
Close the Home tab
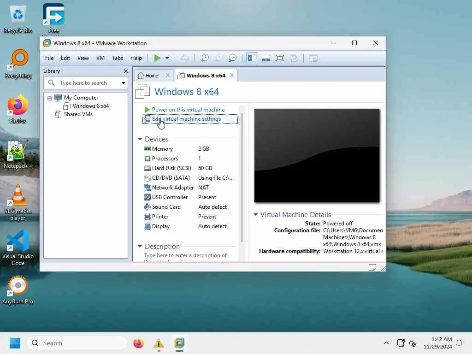coord(168,75)
